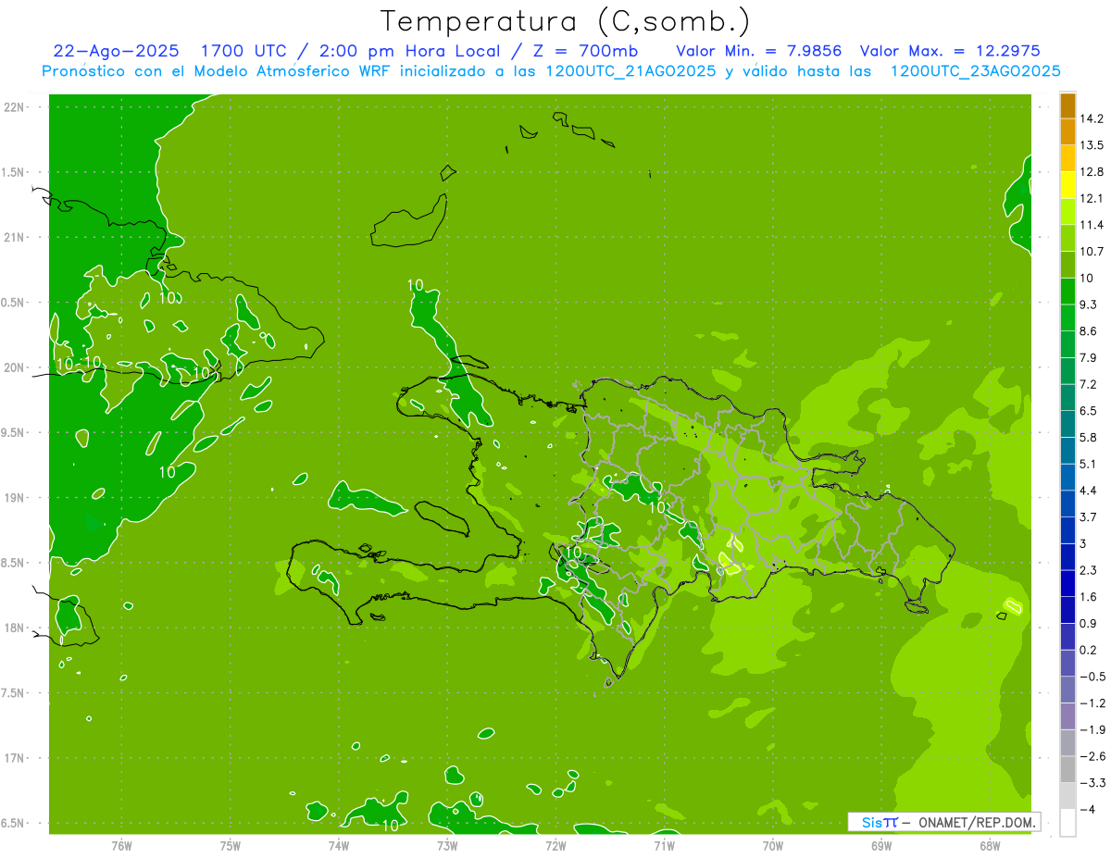Click the title 'Temperatura (C,somb.)'
The image size is (1111, 858).
point(564,21)
